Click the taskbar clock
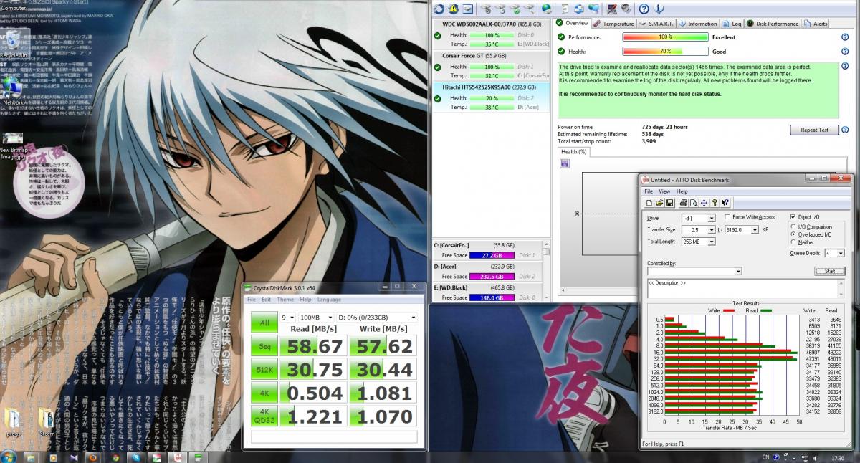860x463 pixels. pos(837,457)
